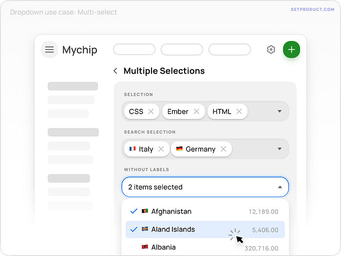Viewport: 341px width, 256px height.
Task: Open settings via the gear icon
Action: point(271,49)
